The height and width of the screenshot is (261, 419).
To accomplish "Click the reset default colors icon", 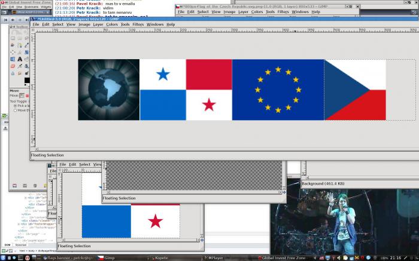I will [26, 85].
